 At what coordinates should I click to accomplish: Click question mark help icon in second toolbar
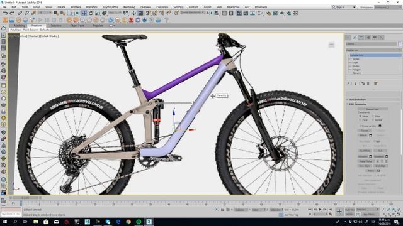(x=166, y=19)
